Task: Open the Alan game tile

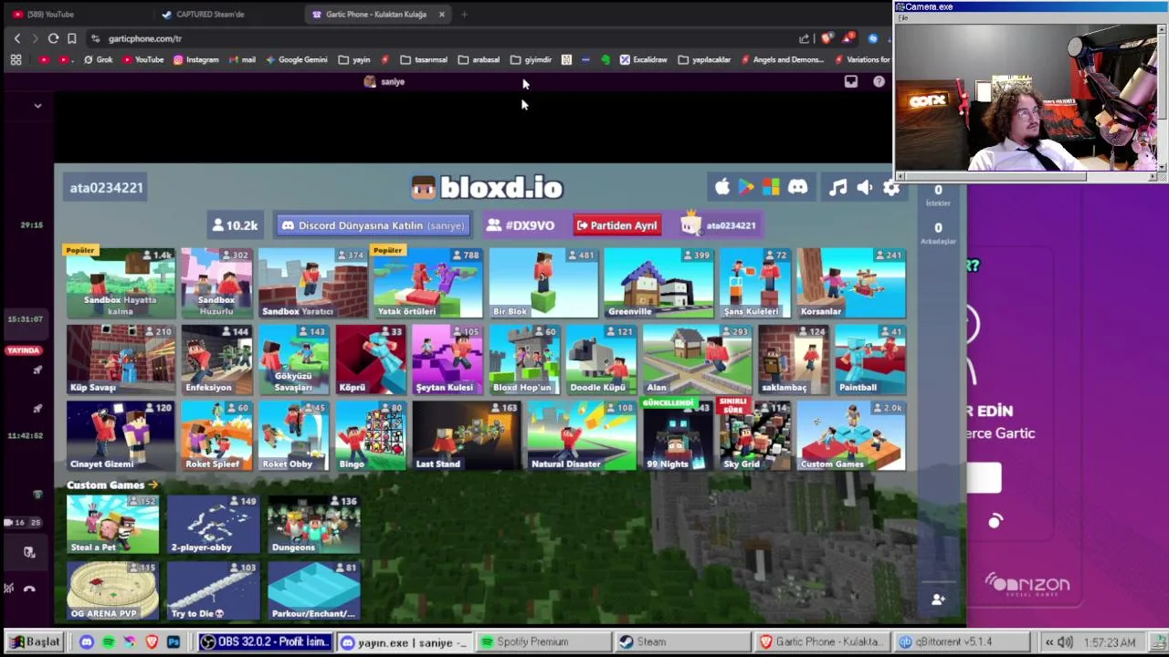Action: tap(696, 359)
